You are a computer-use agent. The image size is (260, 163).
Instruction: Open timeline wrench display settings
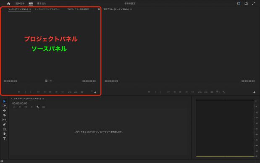(38, 107)
